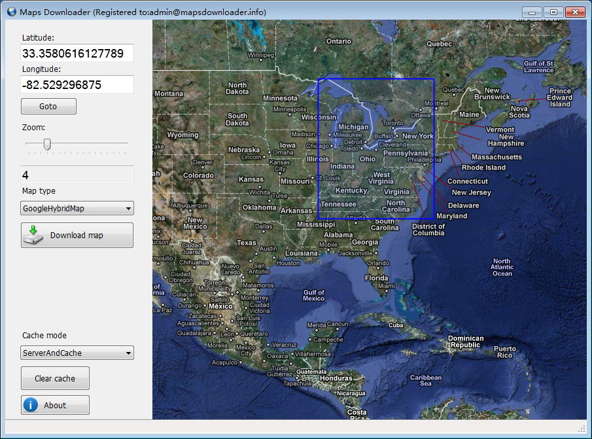
Task: Click the Delaware callout label
Action: pyautogui.click(x=464, y=205)
